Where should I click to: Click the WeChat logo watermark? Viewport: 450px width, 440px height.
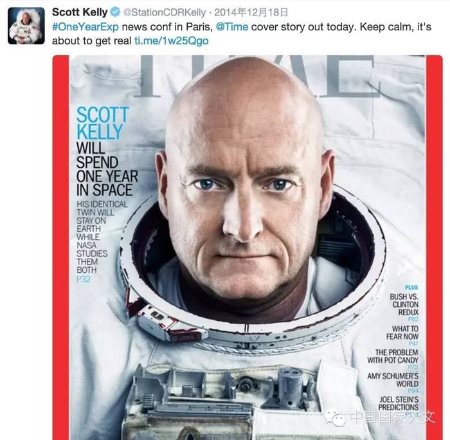[335, 418]
